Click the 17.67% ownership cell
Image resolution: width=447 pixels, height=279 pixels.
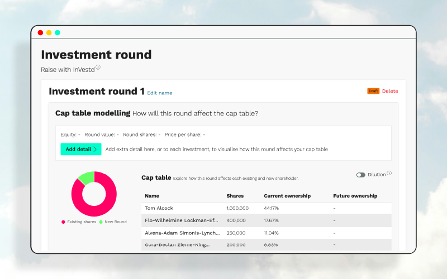tap(271, 220)
